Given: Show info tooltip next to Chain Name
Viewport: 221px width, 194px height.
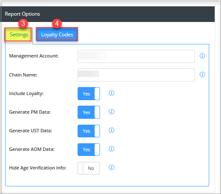Looking at the screenshot, I should pyautogui.click(x=202, y=74).
